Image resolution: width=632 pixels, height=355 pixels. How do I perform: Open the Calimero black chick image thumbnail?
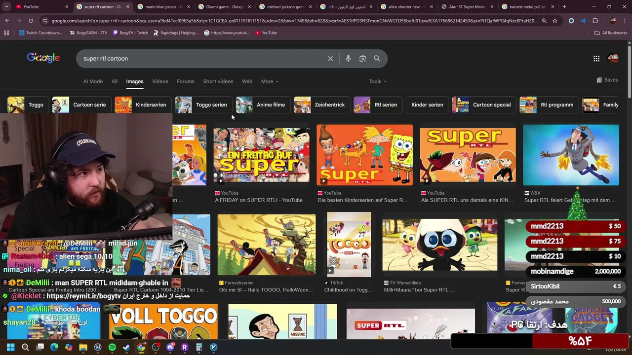pos(439,245)
